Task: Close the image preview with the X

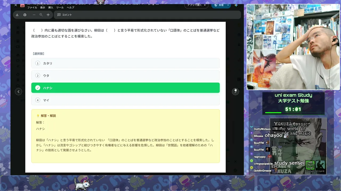Action: click(16, 5)
